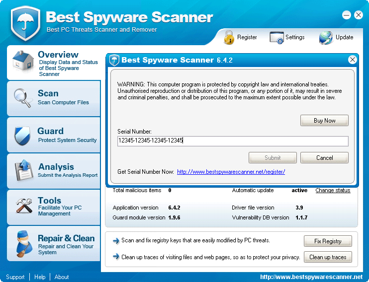Cancel the serial number dialog
369x282 pixels.
point(324,158)
